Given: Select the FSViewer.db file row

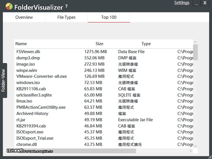Looking at the screenshot, I should point(104,51).
